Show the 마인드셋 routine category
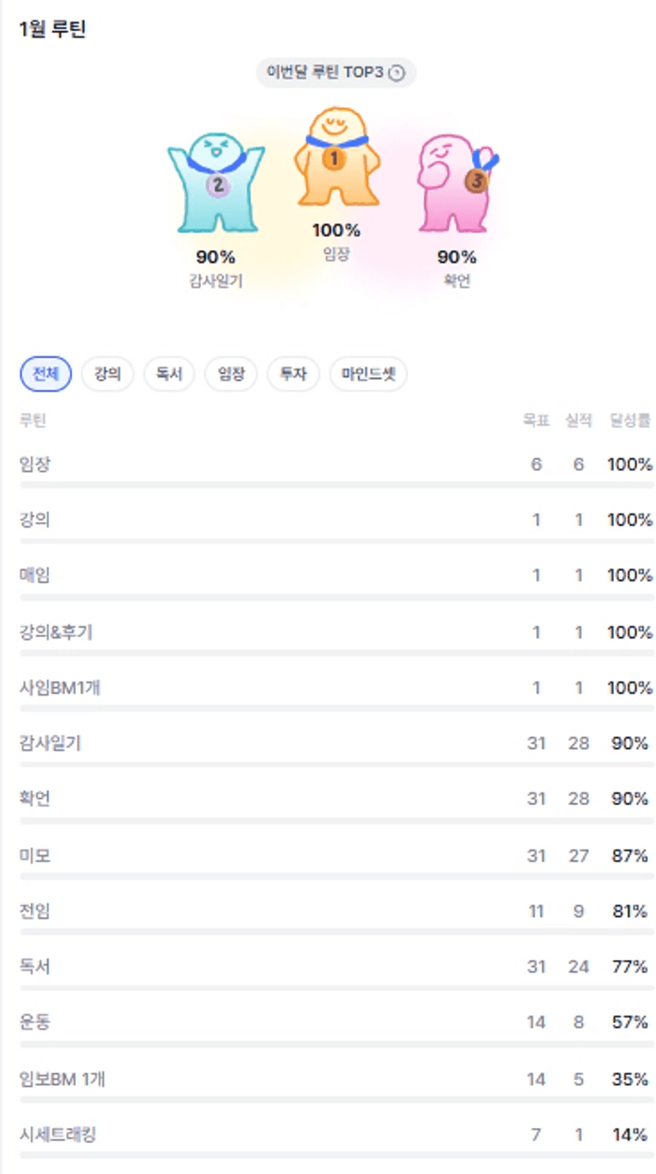Screen dimensions: 656x1174 point(368,374)
